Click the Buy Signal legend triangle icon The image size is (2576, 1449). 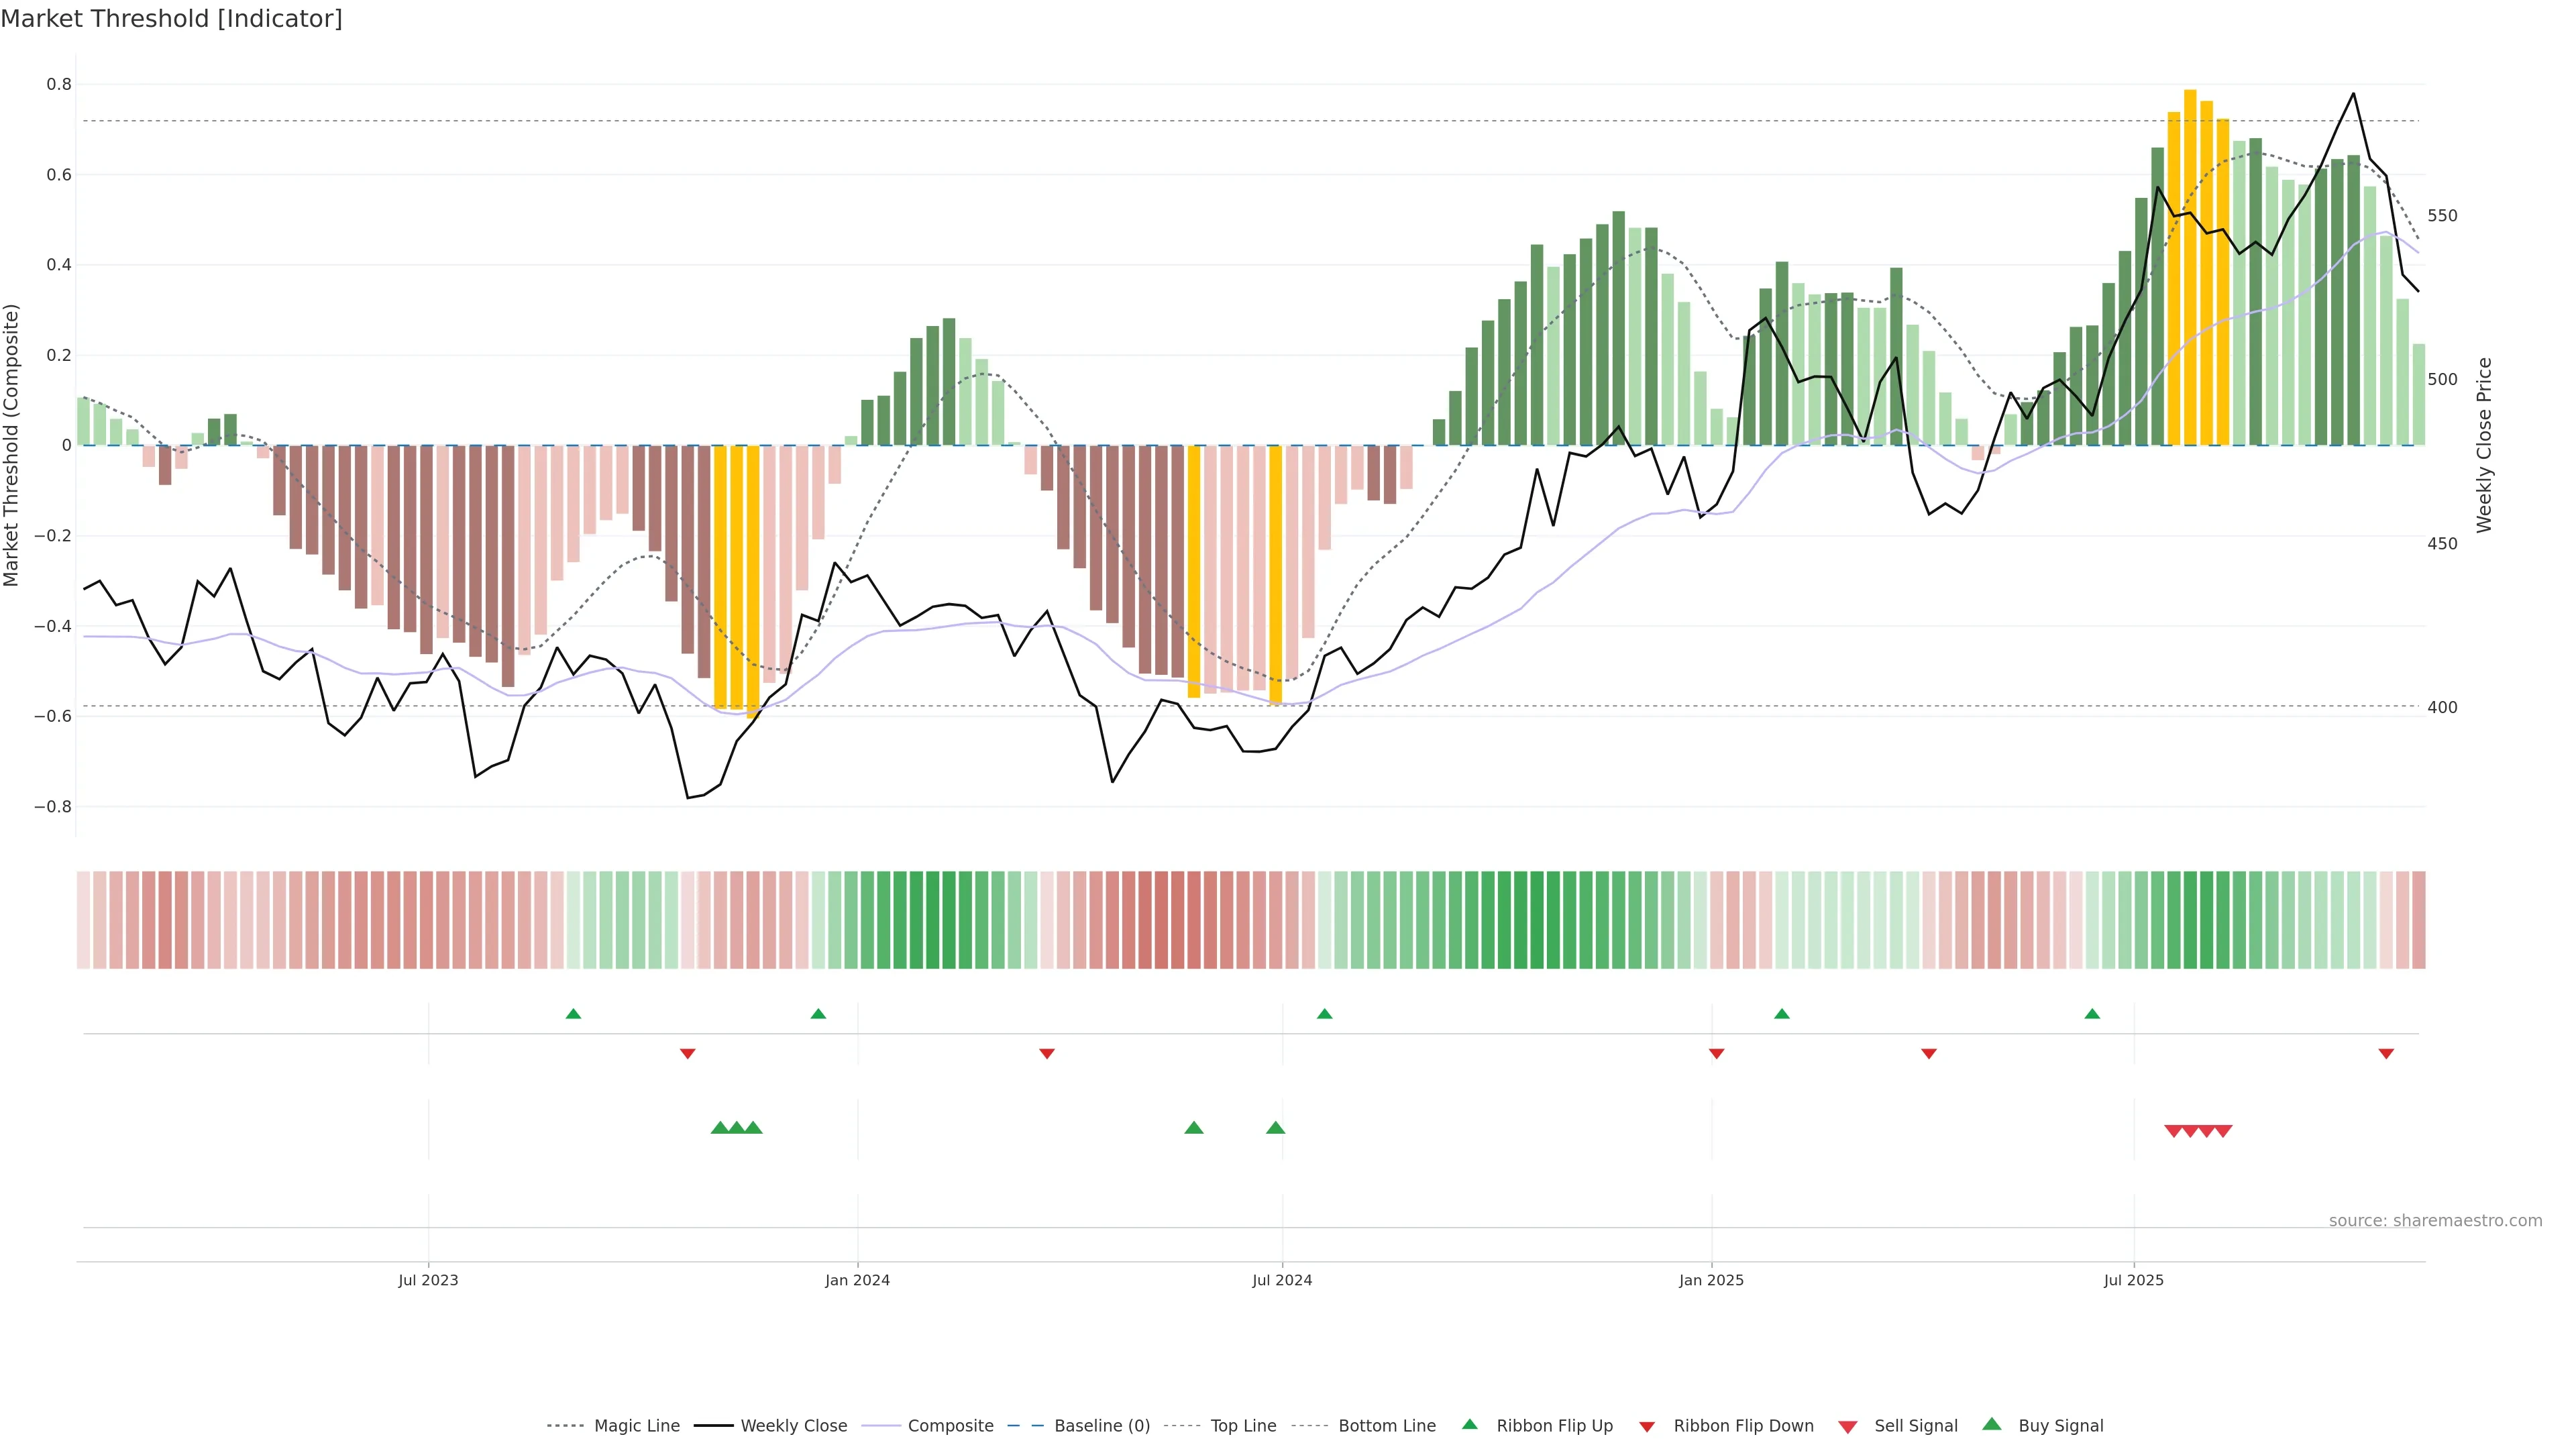(x=1991, y=1424)
